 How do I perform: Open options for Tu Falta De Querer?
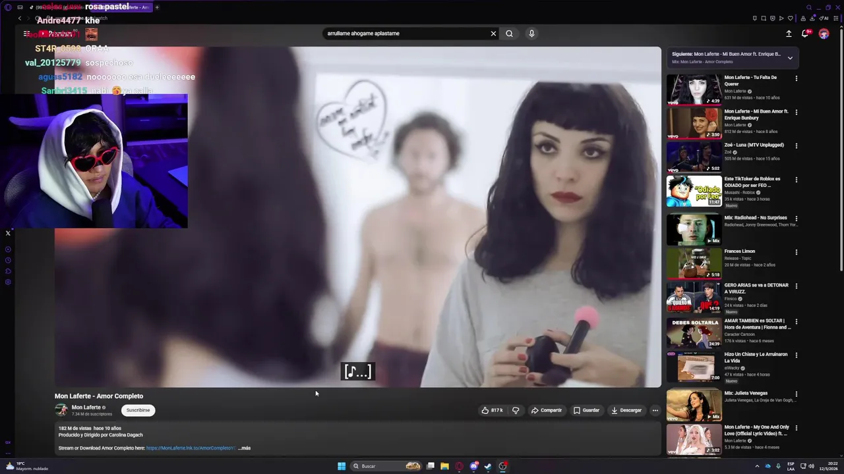click(x=796, y=78)
